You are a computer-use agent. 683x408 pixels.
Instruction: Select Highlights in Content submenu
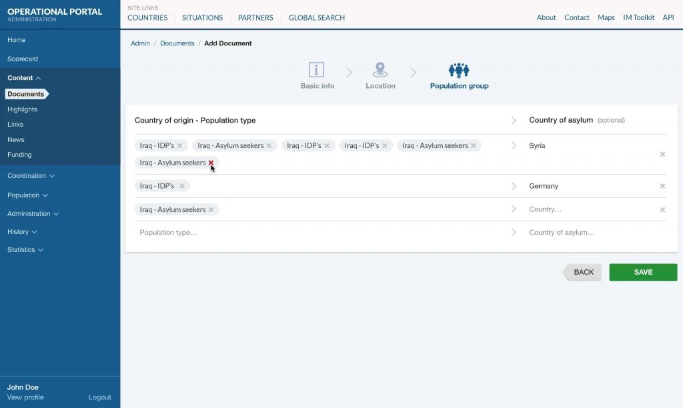coord(22,109)
